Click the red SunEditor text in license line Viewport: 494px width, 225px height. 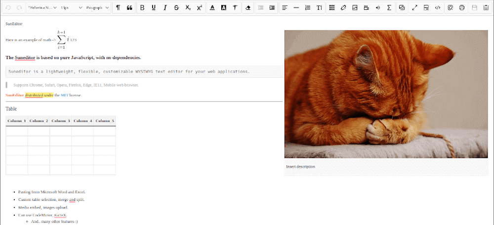click(14, 95)
